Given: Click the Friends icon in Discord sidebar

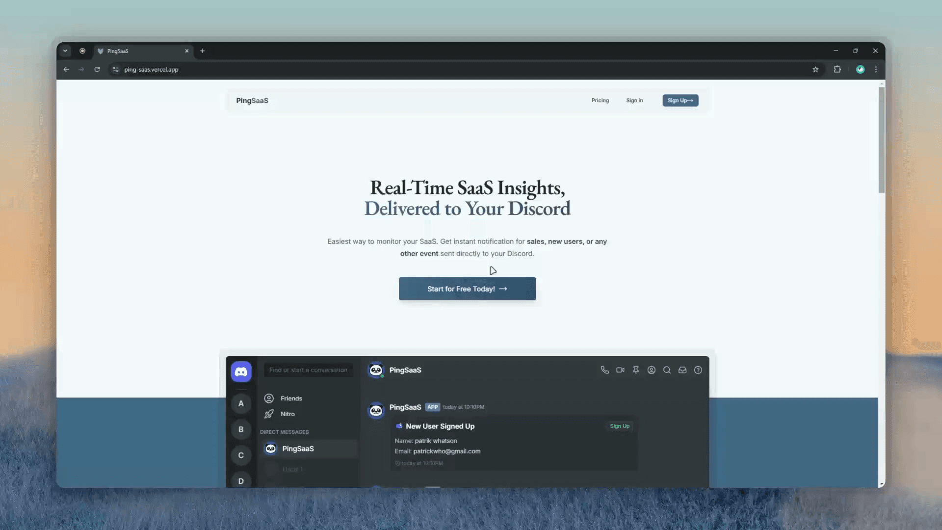Looking at the screenshot, I should (x=269, y=398).
